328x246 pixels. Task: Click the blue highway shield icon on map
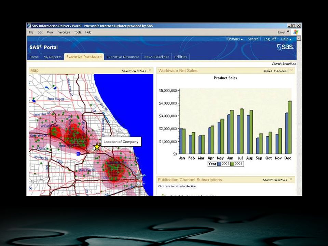pyautogui.click(x=79, y=154)
